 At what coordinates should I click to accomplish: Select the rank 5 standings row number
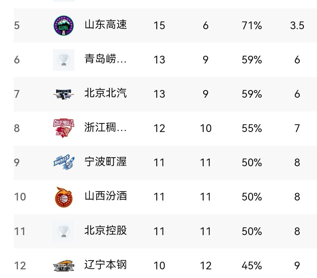(x=17, y=26)
